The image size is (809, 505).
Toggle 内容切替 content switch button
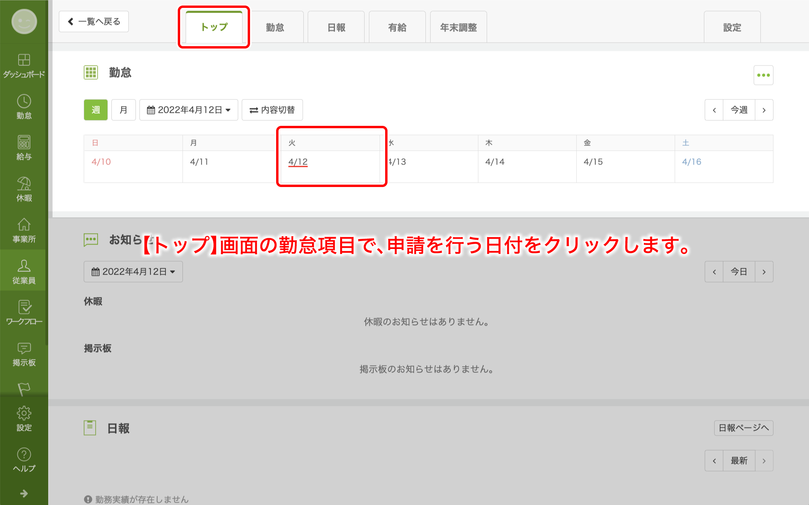tap(272, 110)
